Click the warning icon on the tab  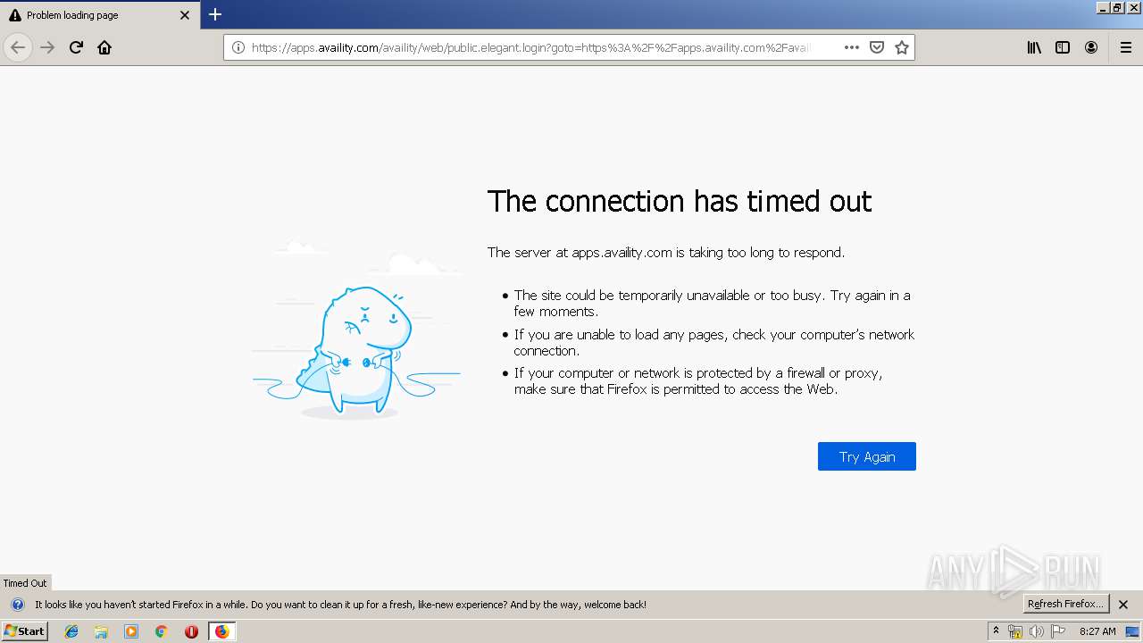(15, 15)
